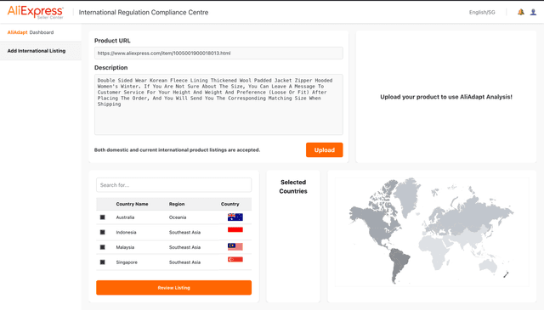Tick the Singapore checkbox

coord(102,262)
